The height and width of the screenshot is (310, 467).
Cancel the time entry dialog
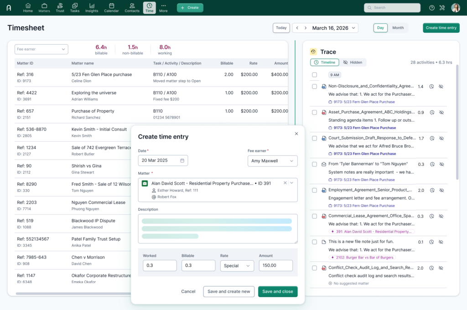[x=188, y=292]
